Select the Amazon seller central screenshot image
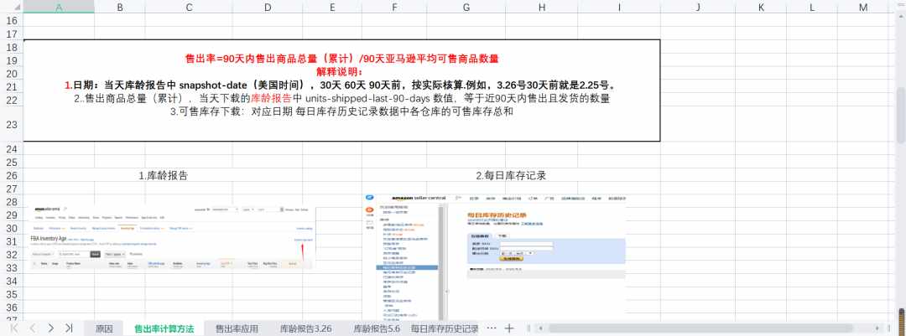The width and height of the screenshot is (906, 336). coord(495,256)
